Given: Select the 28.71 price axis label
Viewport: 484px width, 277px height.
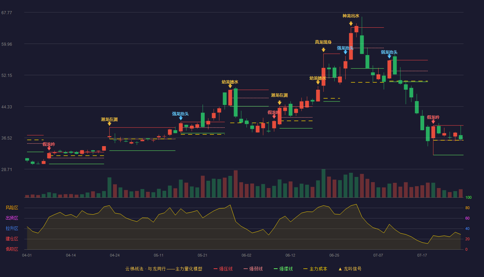Looking at the screenshot, I should pyautogui.click(x=7, y=170).
